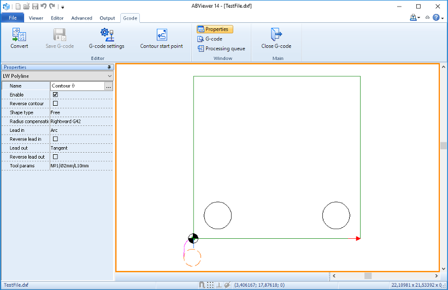
Task: Open G-code settings gear icon
Action: (107, 34)
